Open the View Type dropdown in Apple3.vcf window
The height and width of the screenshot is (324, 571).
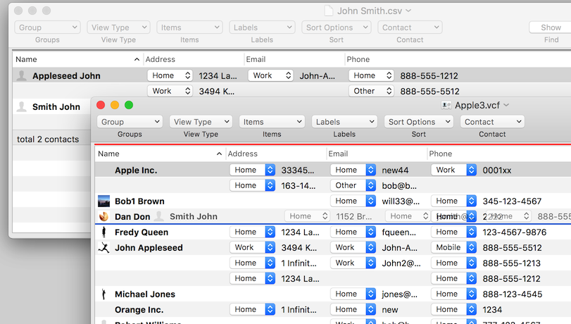(x=201, y=122)
